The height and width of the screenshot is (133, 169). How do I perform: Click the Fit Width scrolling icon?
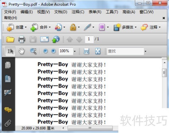click(87, 51)
